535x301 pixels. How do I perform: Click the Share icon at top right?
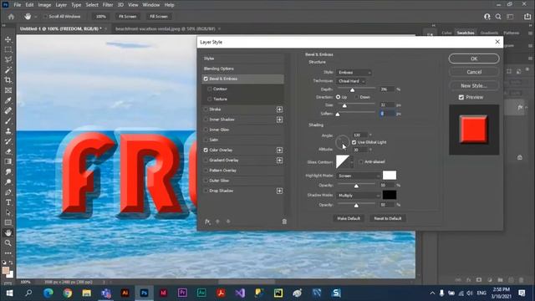click(527, 17)
